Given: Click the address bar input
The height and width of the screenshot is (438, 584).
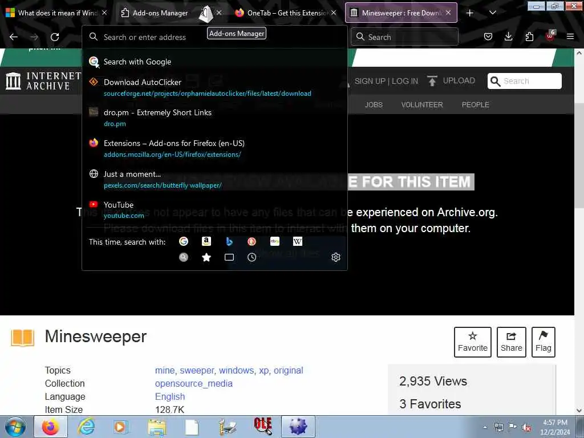Looking at the screenshot, I should point(214,37).
